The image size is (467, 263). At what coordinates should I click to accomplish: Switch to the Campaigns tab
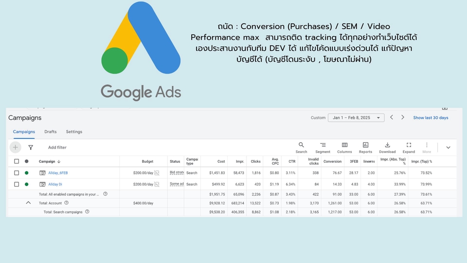24,131
